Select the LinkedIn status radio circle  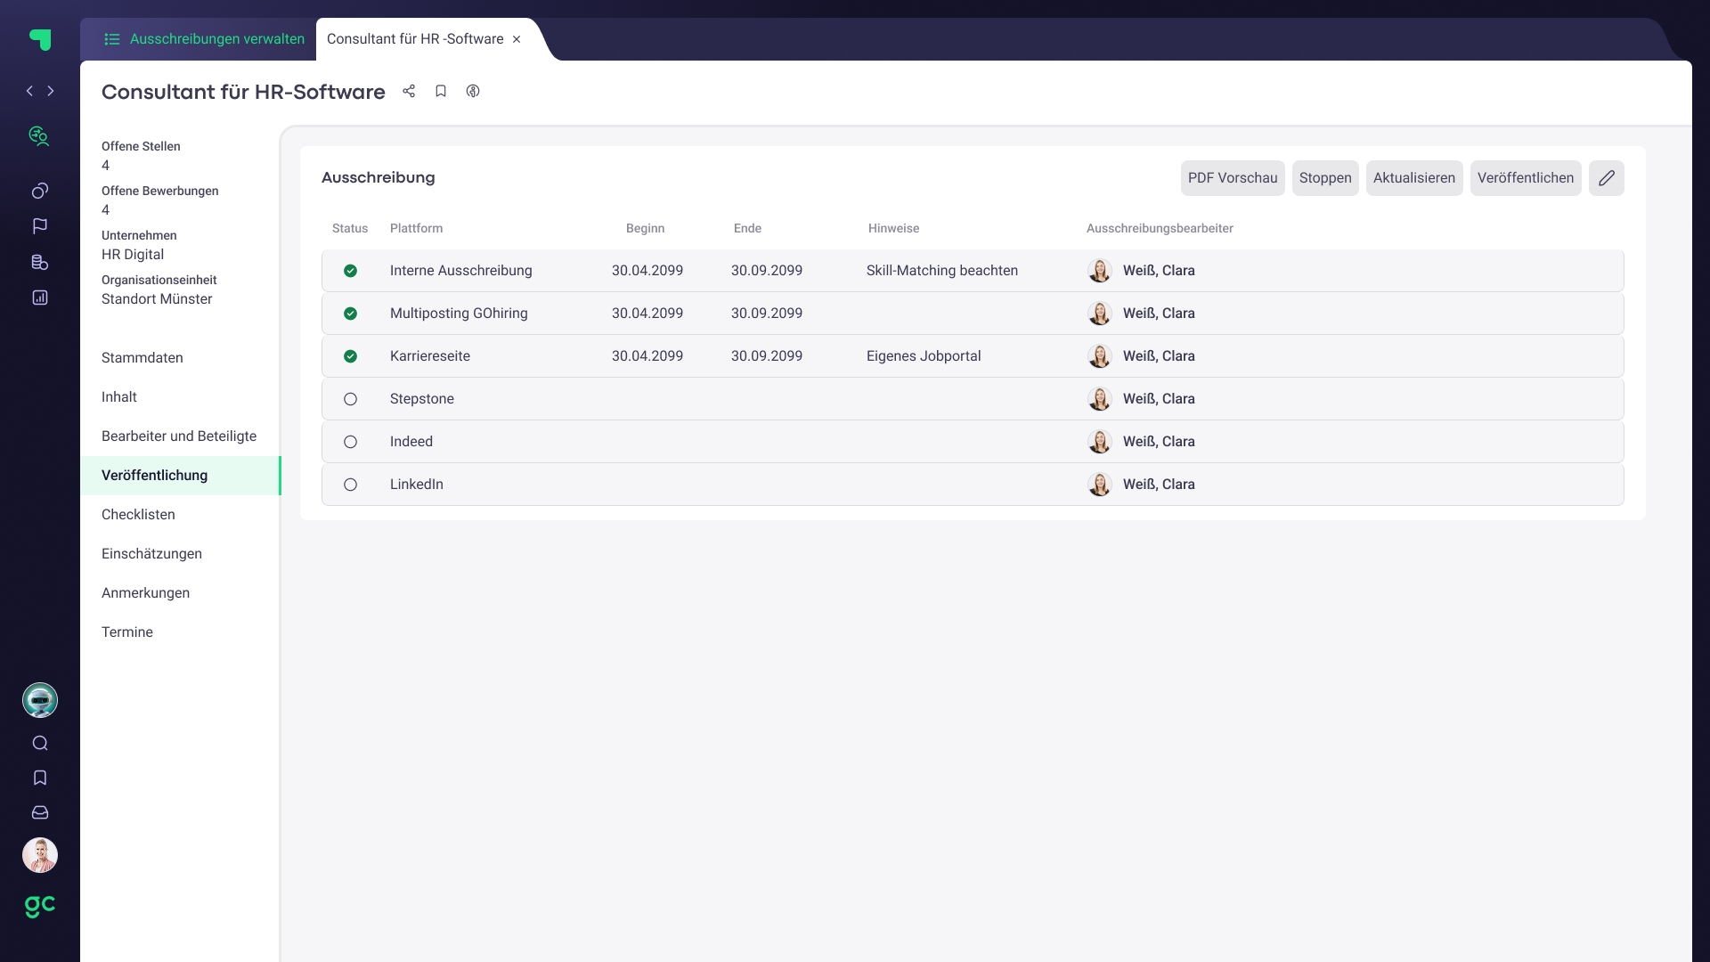350,485
